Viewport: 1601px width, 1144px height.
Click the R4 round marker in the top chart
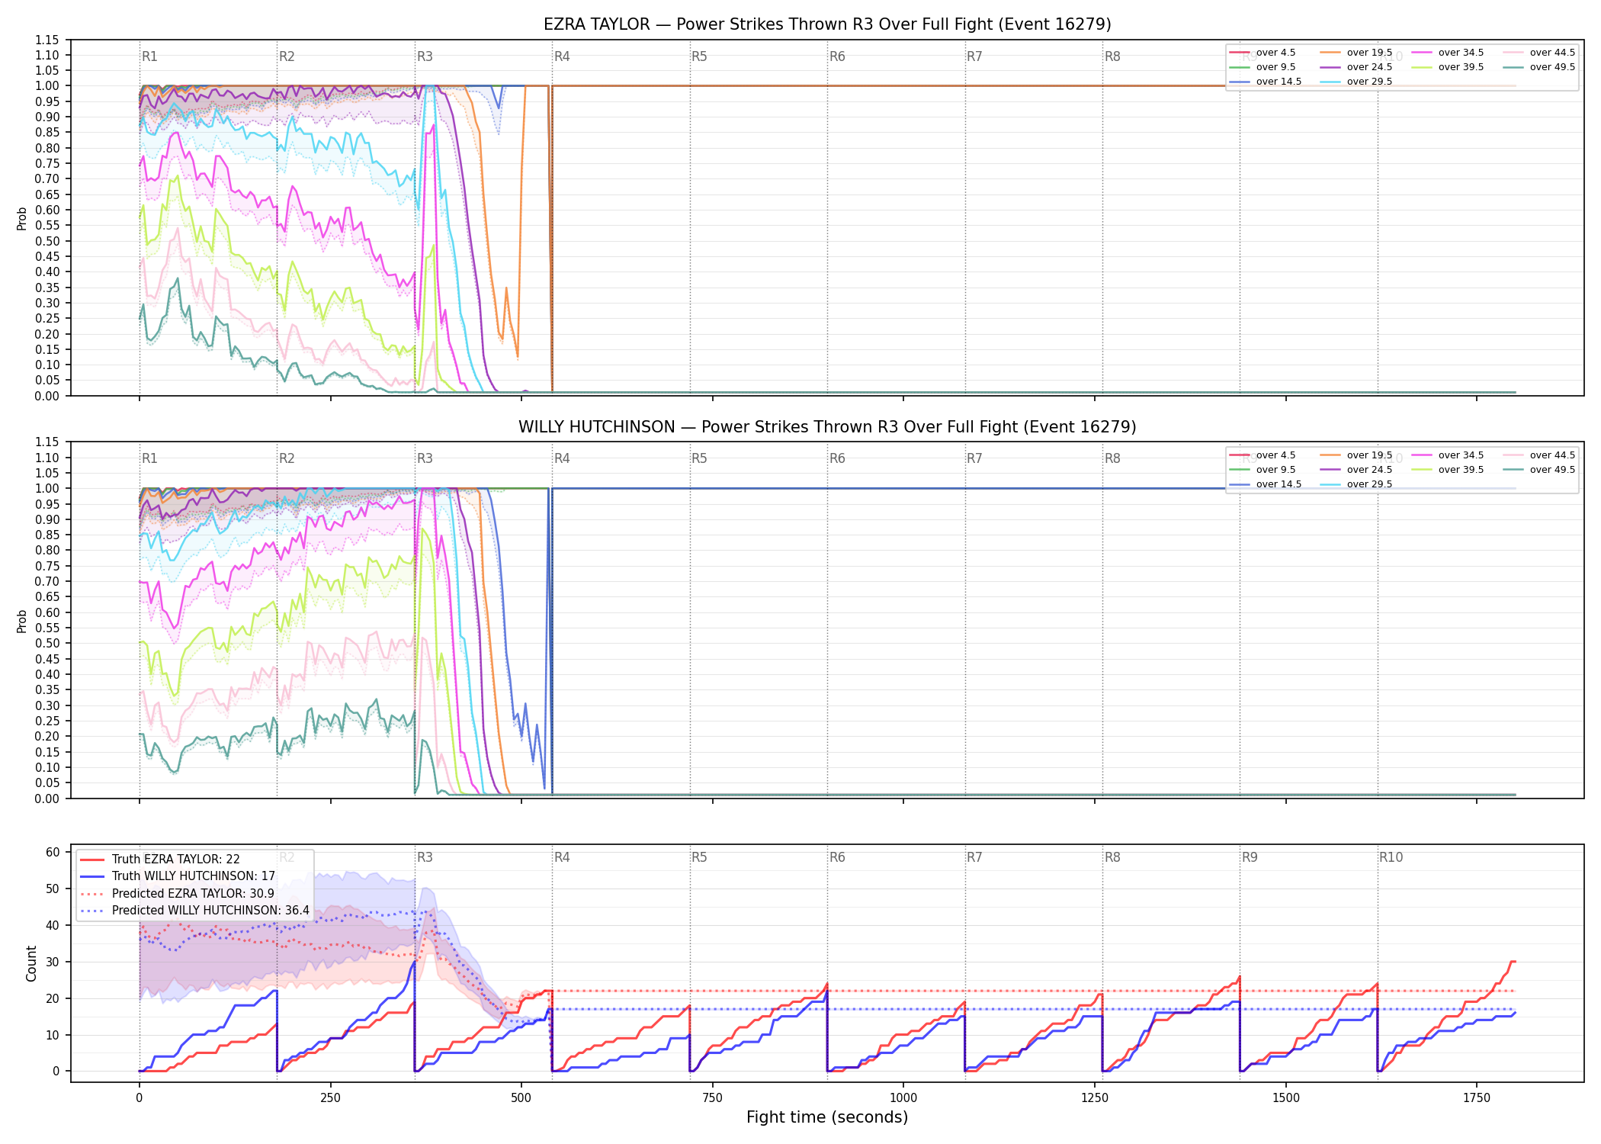click(x=562, y=56)
